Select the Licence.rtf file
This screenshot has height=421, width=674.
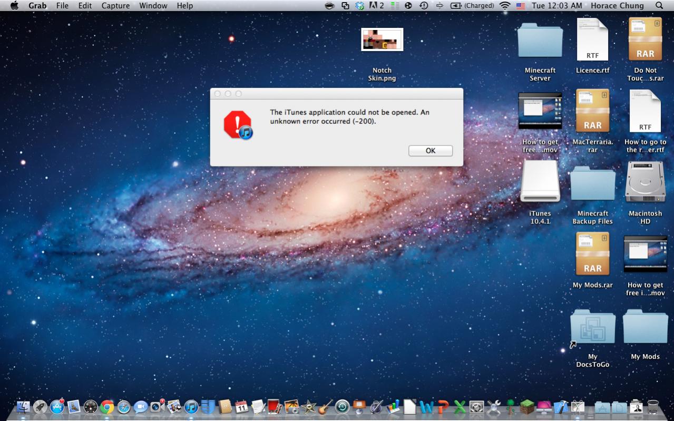(593, 46)
